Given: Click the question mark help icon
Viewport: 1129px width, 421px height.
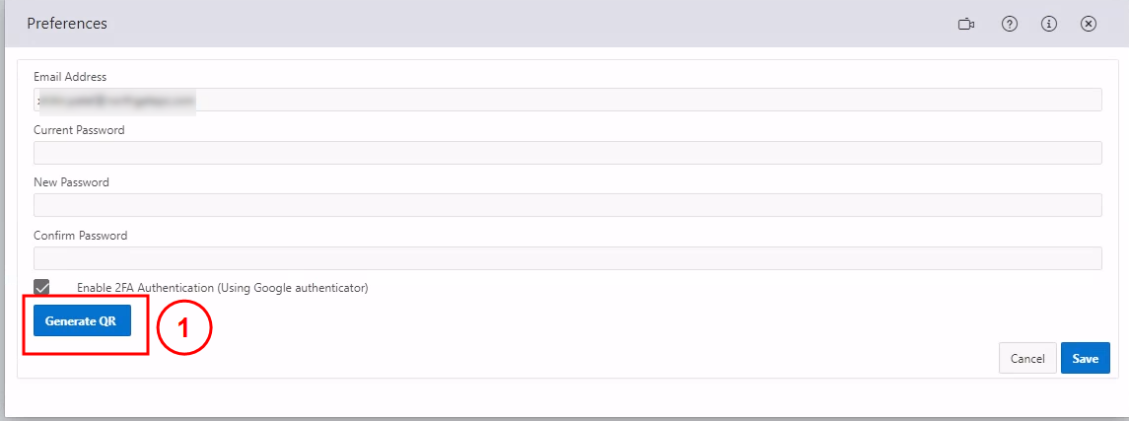Looking at the screenshot, I should coord(1009,24).
